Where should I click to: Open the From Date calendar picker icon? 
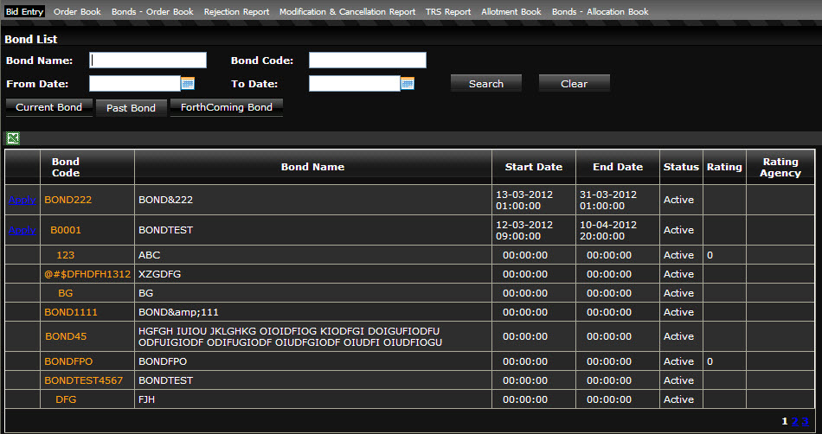[x=188, y=83]
